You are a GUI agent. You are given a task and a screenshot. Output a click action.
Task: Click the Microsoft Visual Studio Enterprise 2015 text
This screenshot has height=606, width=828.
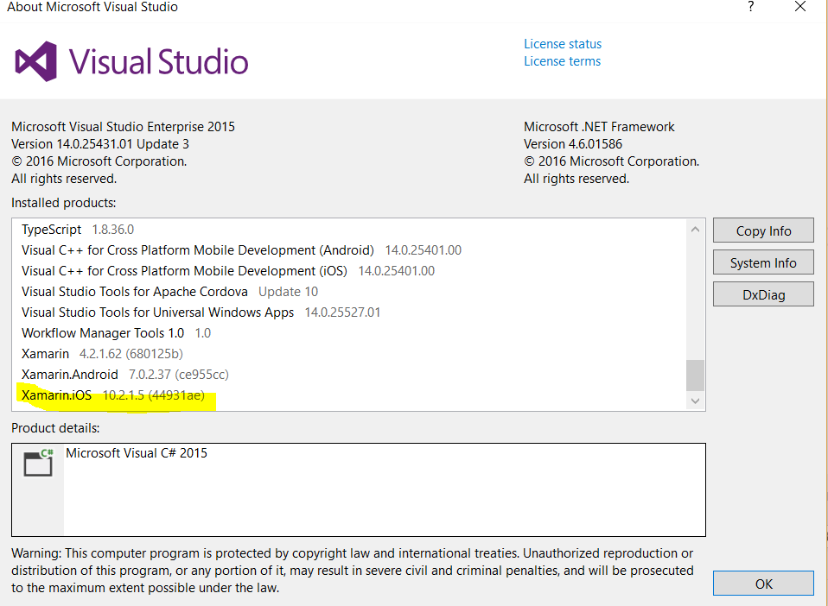(x=123, y=127)
